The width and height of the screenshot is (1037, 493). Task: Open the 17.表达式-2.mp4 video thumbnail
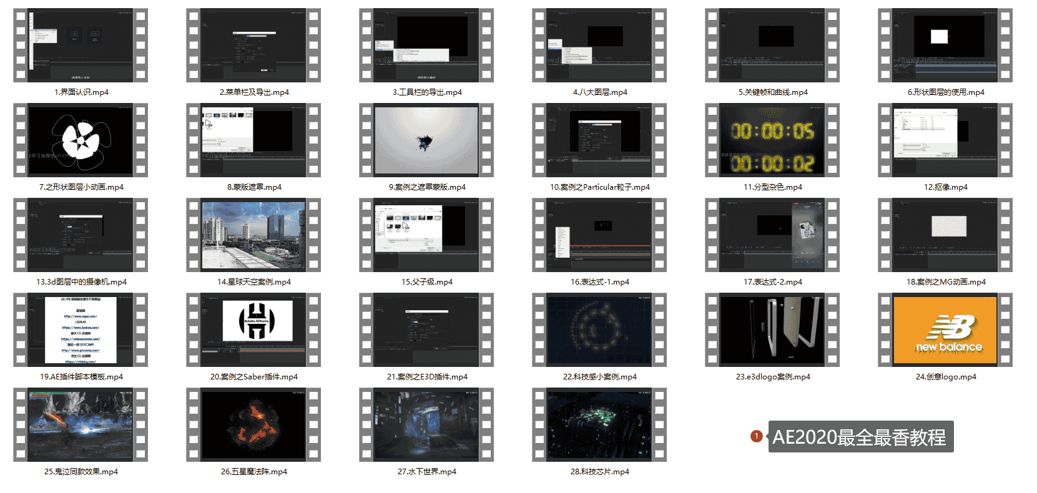[x=772, y=235]
